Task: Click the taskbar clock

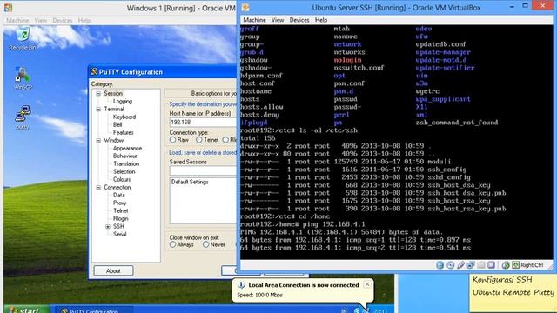Action: (380, 311)
